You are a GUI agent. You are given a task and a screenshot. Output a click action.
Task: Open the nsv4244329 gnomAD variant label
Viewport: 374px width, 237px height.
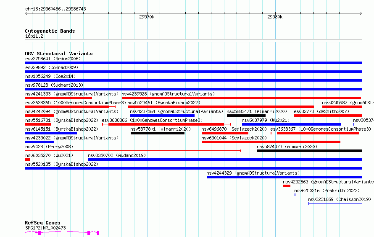tap(253, 173)
